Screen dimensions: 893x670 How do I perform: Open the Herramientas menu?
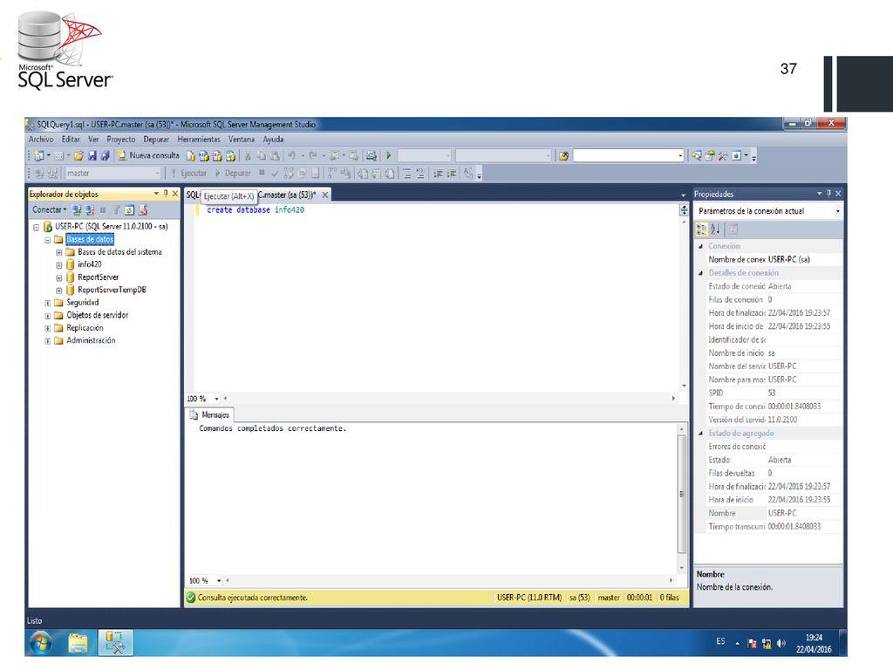[198, 139]
